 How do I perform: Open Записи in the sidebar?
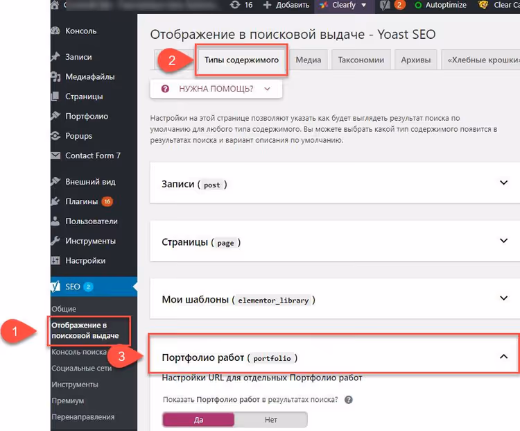[x=78, y=57]
